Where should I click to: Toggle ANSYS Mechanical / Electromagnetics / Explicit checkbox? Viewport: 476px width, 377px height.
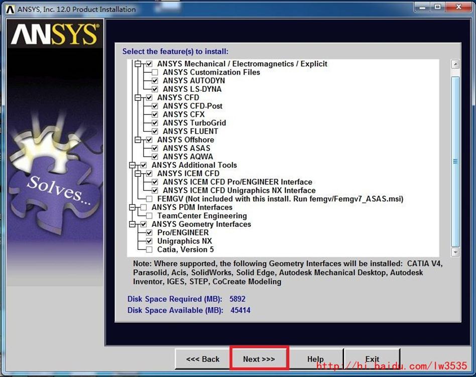(149, 64)
